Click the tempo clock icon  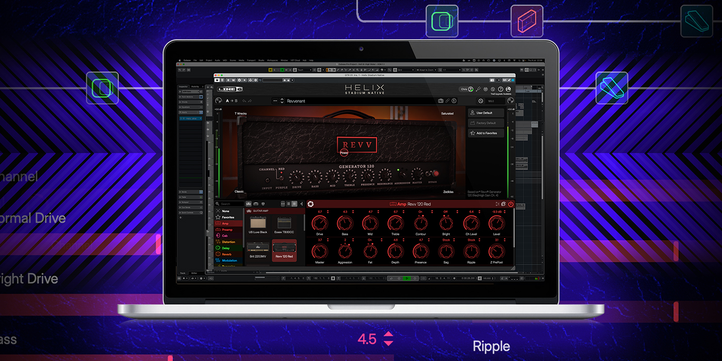tap(481, 101)
